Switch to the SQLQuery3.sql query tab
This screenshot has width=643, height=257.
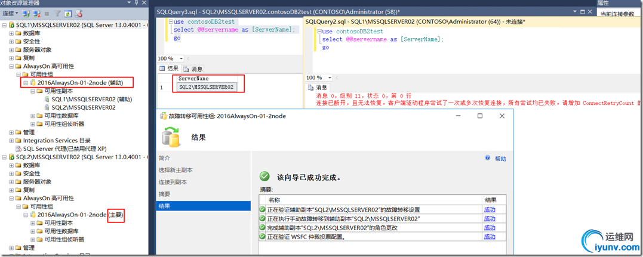(279, 13)
